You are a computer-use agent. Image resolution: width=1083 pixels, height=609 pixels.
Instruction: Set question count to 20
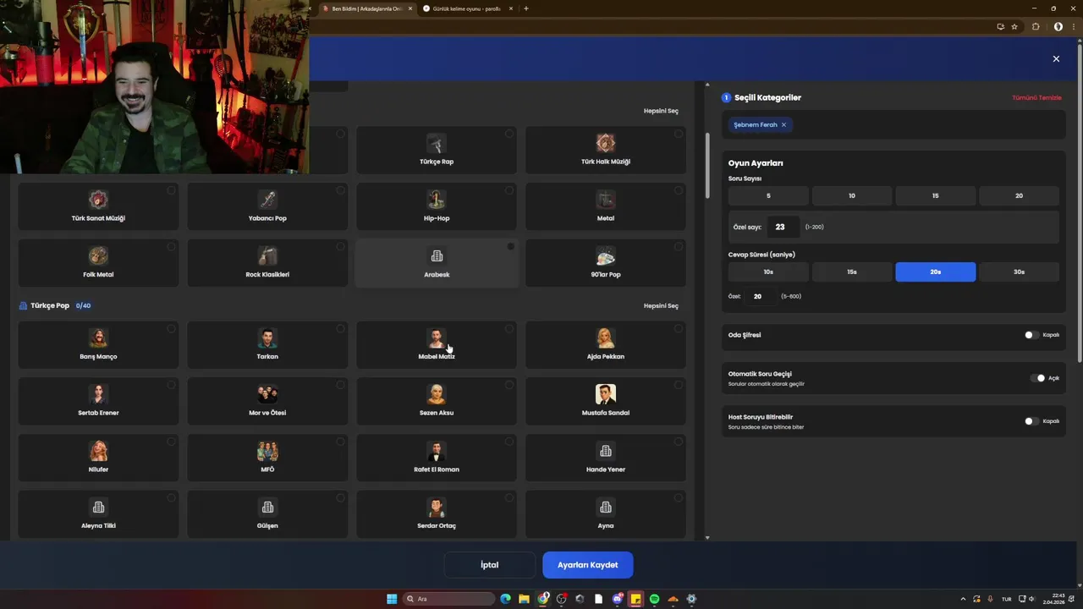click(x=1019, y=195)
